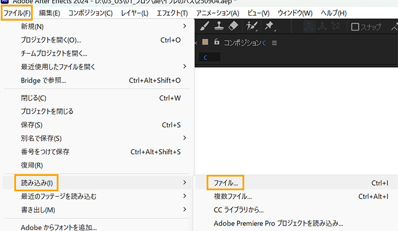Enable the スナップ checkbox
This screenshot has width=398, height=231.
355,27
